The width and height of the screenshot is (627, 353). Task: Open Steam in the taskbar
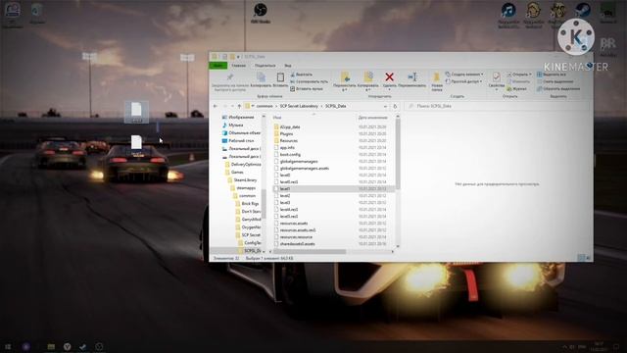tap(82, 346)
